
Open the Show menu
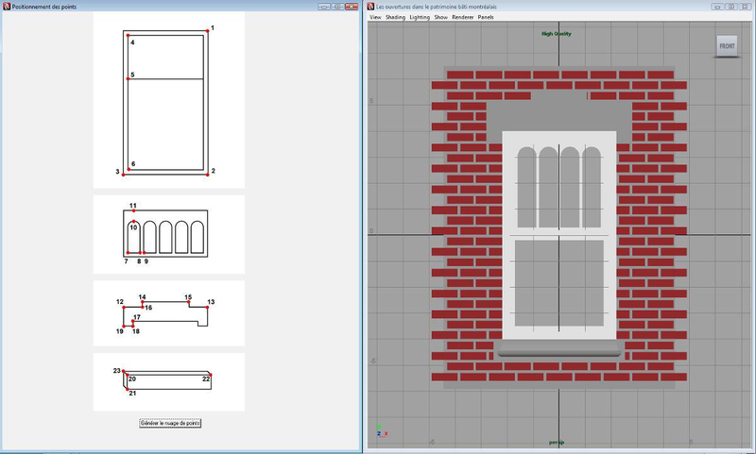[x=440, y=17]
